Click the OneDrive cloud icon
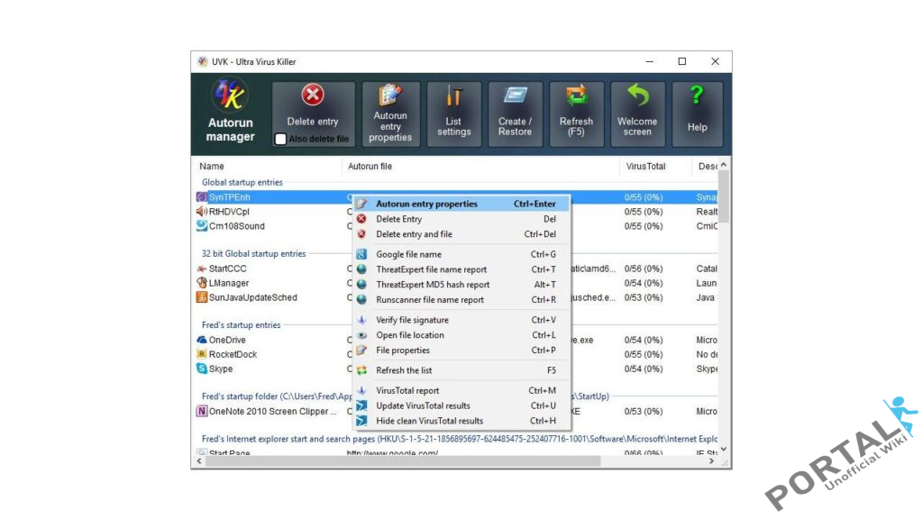Viewport: 923px width, 519px height. pos(201,340)
